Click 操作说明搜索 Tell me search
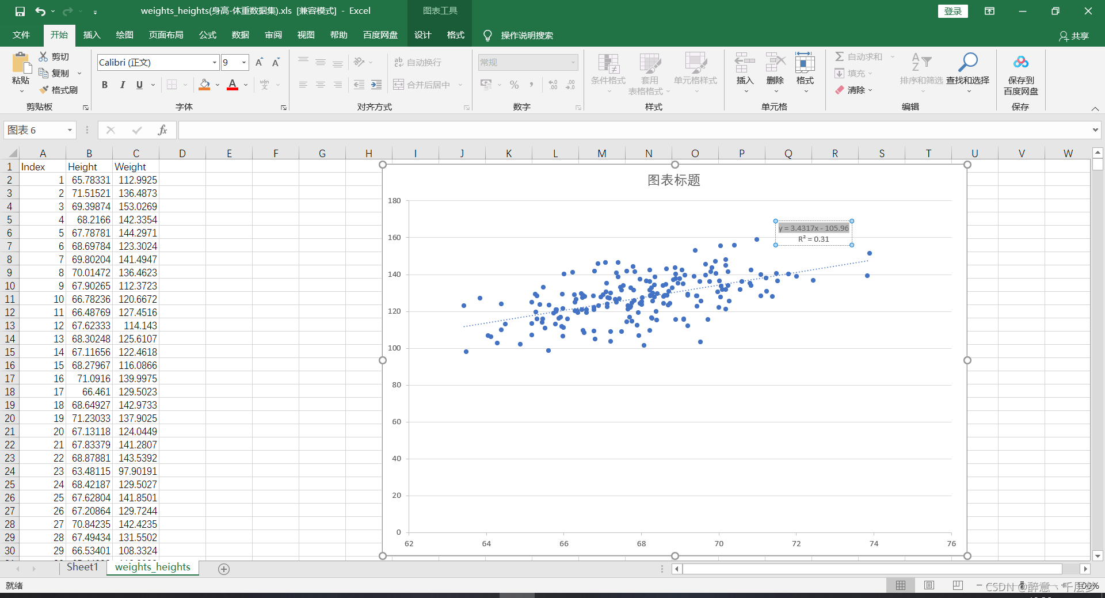This screenshot has width=1105, height=598. coord(518,36)
